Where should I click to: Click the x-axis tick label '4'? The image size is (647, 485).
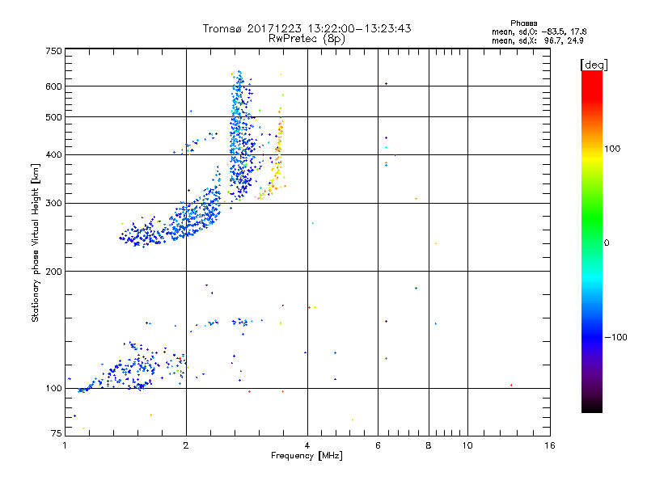point(307,445)
